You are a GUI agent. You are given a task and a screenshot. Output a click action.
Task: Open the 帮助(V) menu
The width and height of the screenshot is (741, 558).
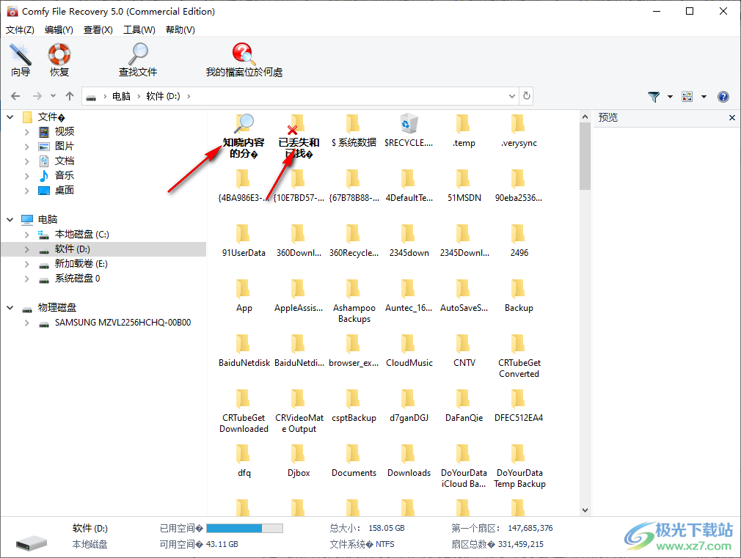180,30
